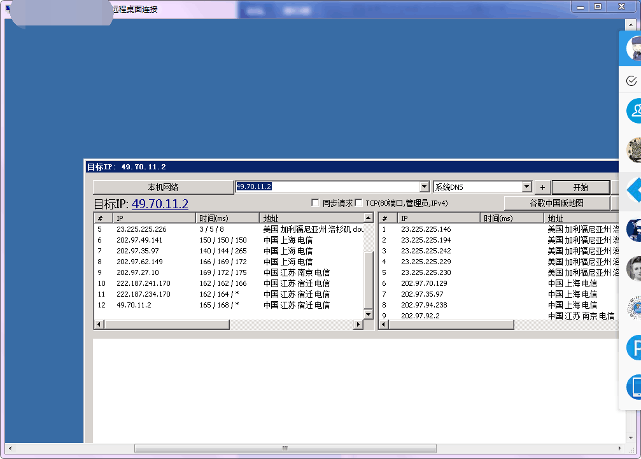Enable the 同步请求 checkbox
The width and height of the screenshot is (641, 459).
pyautogui.click(x=315, y=202)
